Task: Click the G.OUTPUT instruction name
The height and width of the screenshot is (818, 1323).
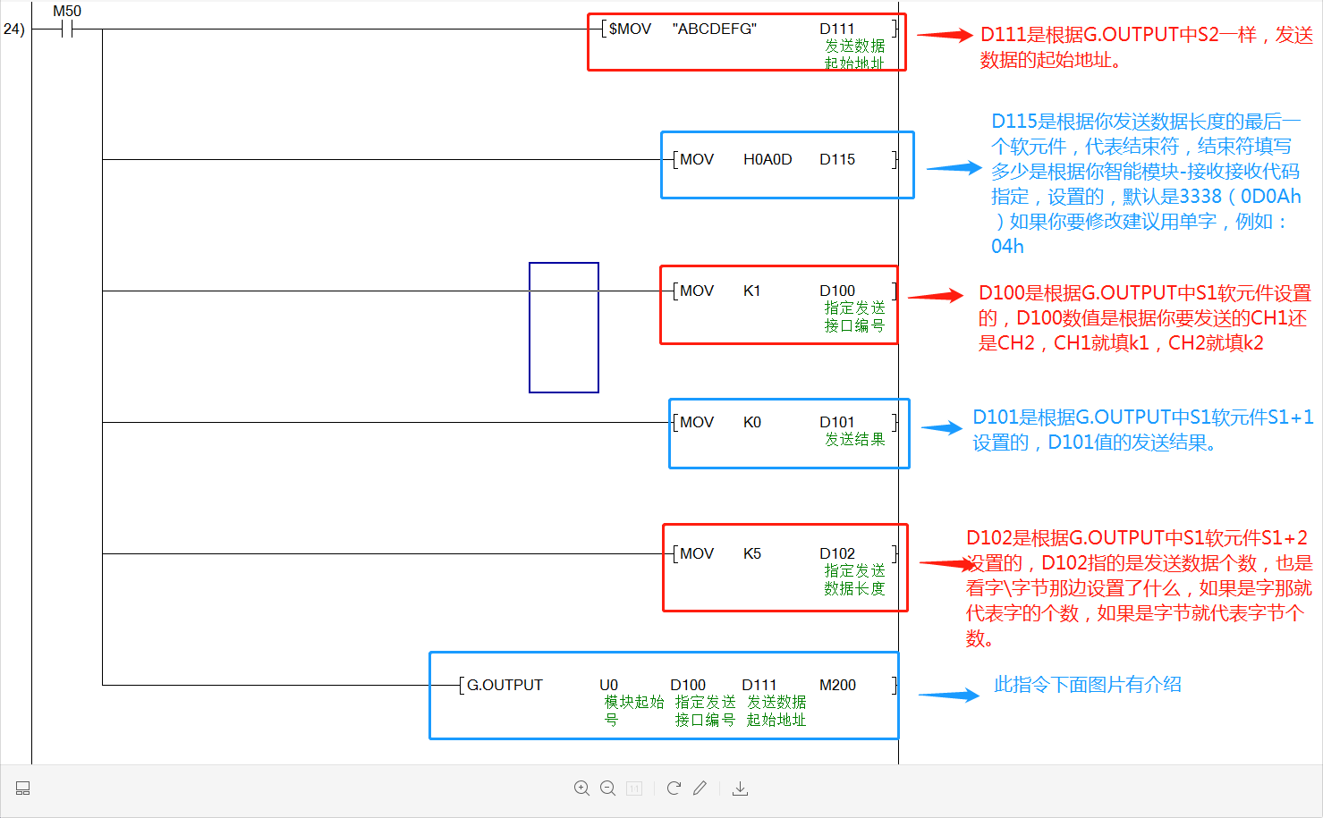Action: coord(505,686)
